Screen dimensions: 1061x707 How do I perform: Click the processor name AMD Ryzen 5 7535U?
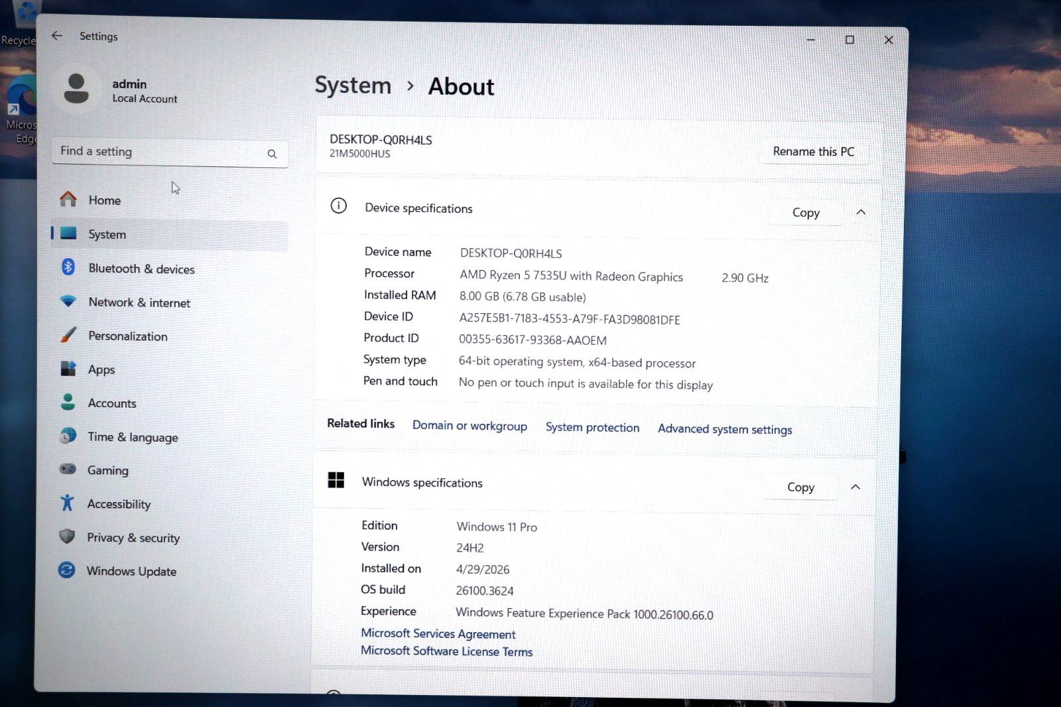pos(571,276)
